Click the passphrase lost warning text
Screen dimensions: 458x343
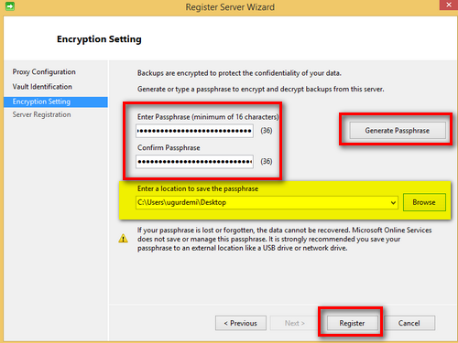[x=284, y=239]
